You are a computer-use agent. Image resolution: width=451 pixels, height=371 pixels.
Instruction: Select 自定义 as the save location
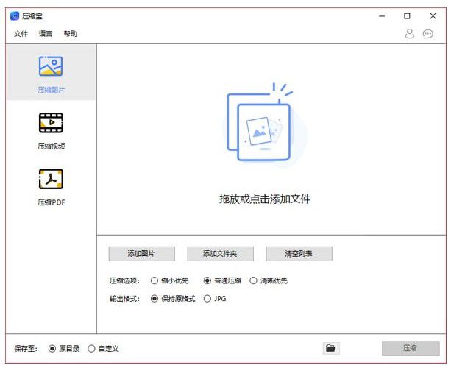(x=103, y=349)
